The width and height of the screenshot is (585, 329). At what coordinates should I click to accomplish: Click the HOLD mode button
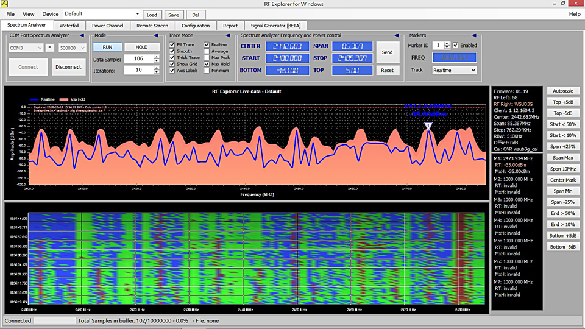[142, 47]
